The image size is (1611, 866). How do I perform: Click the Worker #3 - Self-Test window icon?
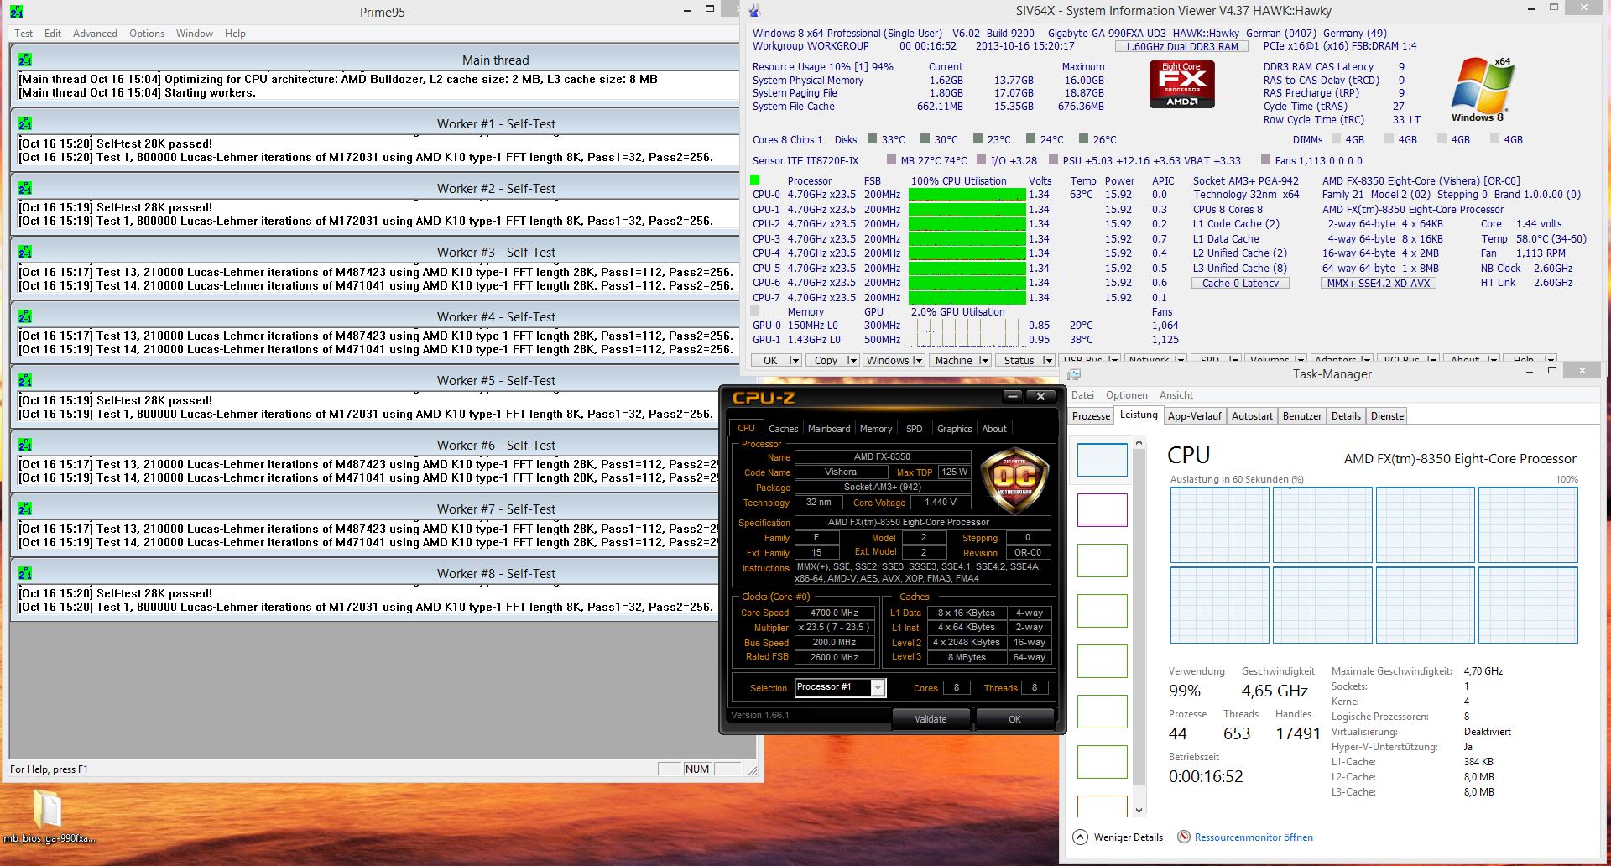[25, 252]
